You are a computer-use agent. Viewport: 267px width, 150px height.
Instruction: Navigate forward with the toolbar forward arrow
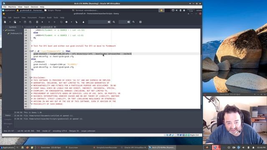pyautogui.click(x=54, y=22)
